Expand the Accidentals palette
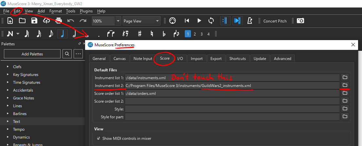362x146 pixels. pyautogui.click(x=8, y=90)
